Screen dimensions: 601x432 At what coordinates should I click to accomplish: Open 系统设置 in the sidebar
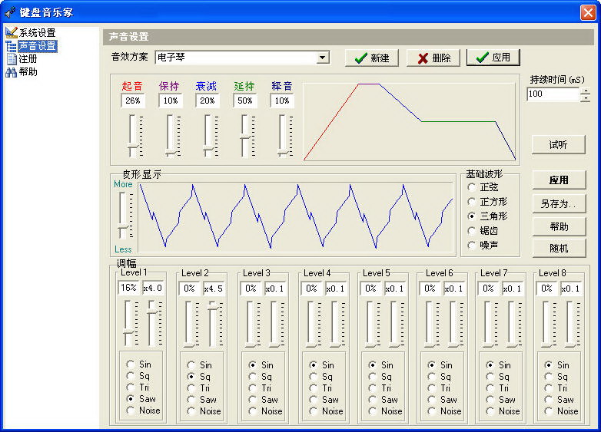37,32
